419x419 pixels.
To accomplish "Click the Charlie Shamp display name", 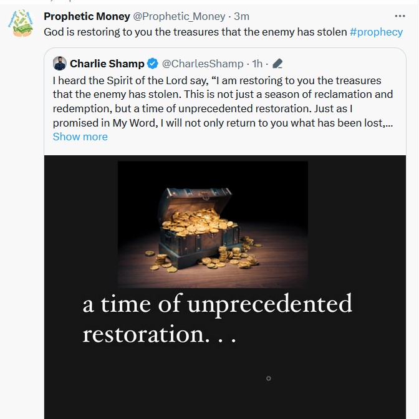I will click(107, 64).
